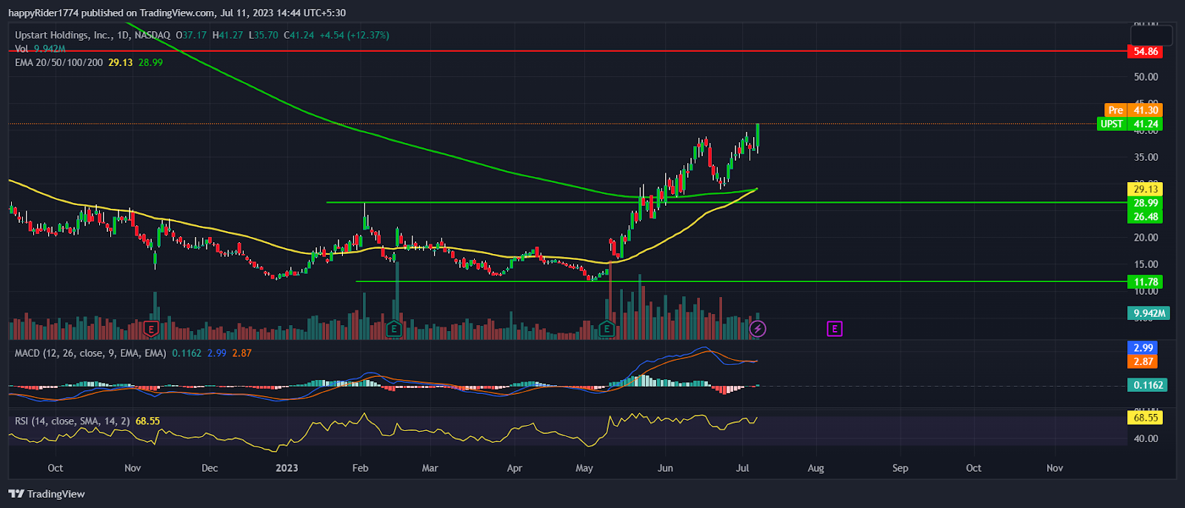Image resolution: width=1185 pixels, height=508 pixels.
Task: Click the red earnings E marker near November
Action: [151, 329]
